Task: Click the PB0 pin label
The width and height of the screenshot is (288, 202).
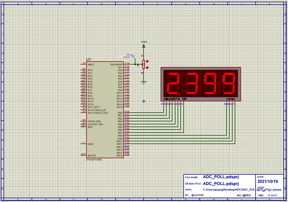Action: [x=120, y=113]
